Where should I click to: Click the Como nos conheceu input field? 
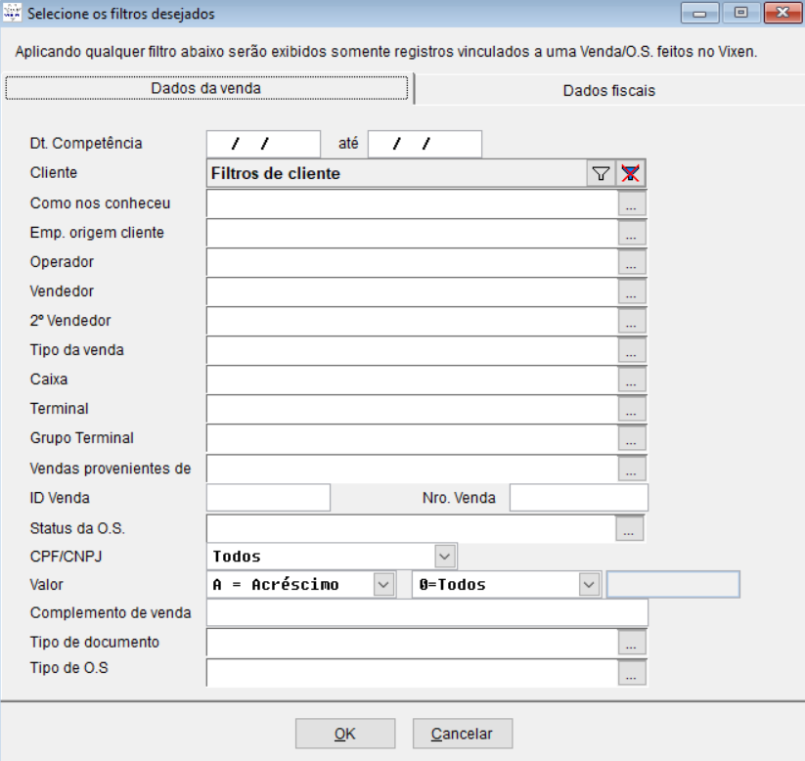[x=412, y=203]
